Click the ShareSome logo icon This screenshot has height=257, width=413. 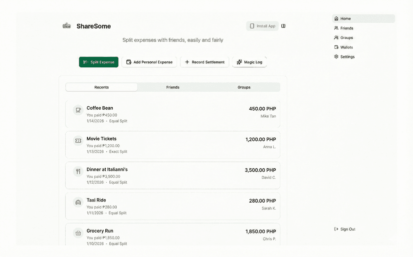[x=66, y=26]
